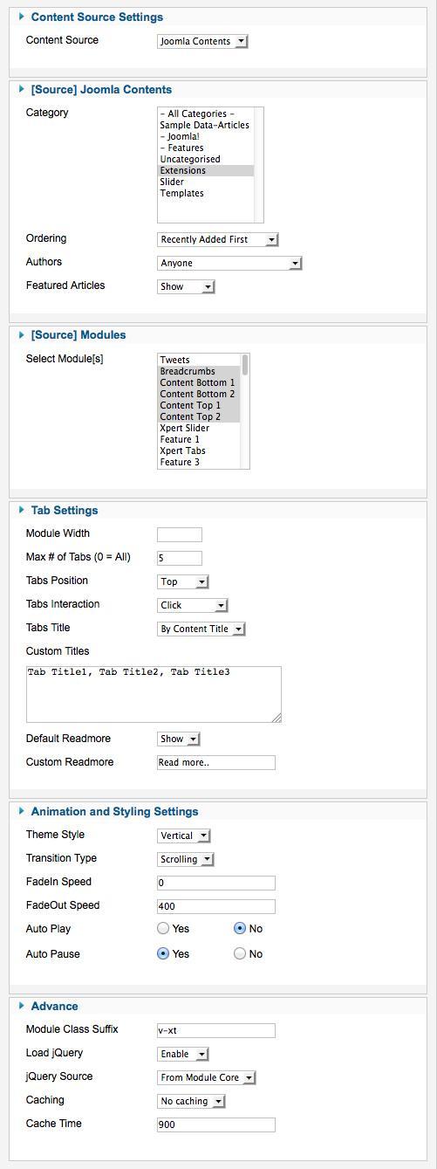Click the Max # of Tabs field
The width and height of the screenshot is (437, 1169).
point(179,558)
